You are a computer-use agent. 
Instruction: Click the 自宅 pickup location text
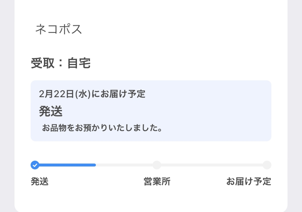click(x=79, y=63)
